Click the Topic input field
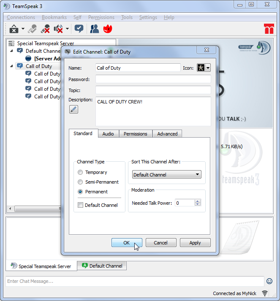Image resolution: width=280 pixels, height=301 pixels. tap(153, 90)
